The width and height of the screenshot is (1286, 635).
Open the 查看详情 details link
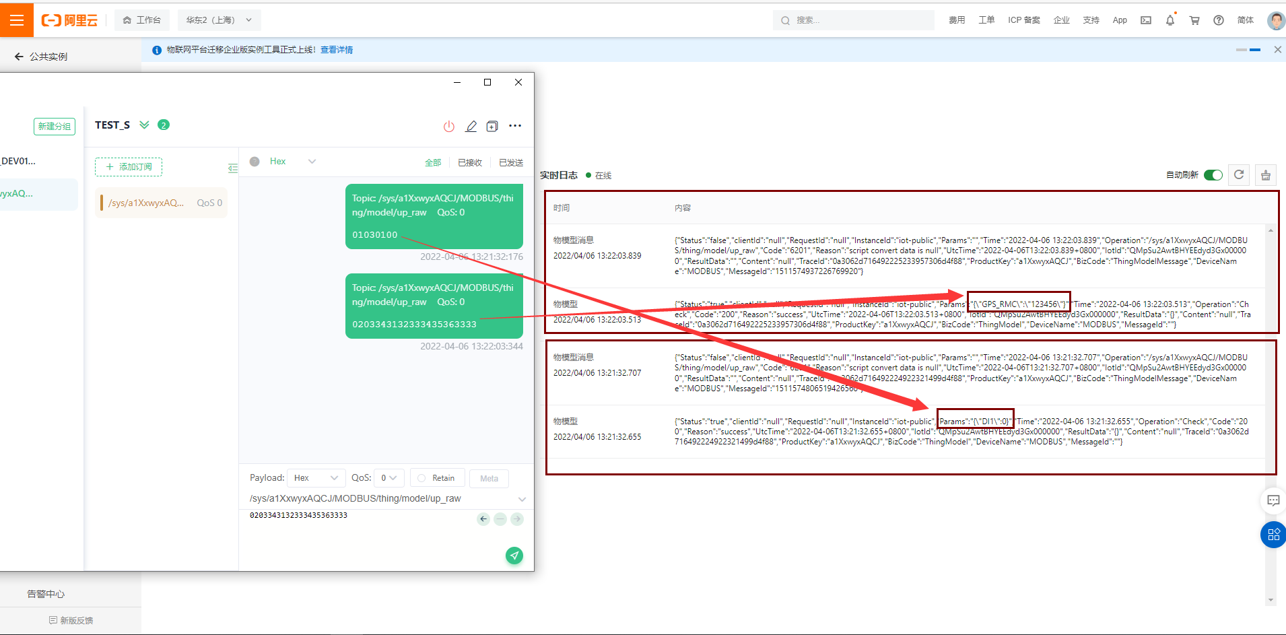(337, 50)
